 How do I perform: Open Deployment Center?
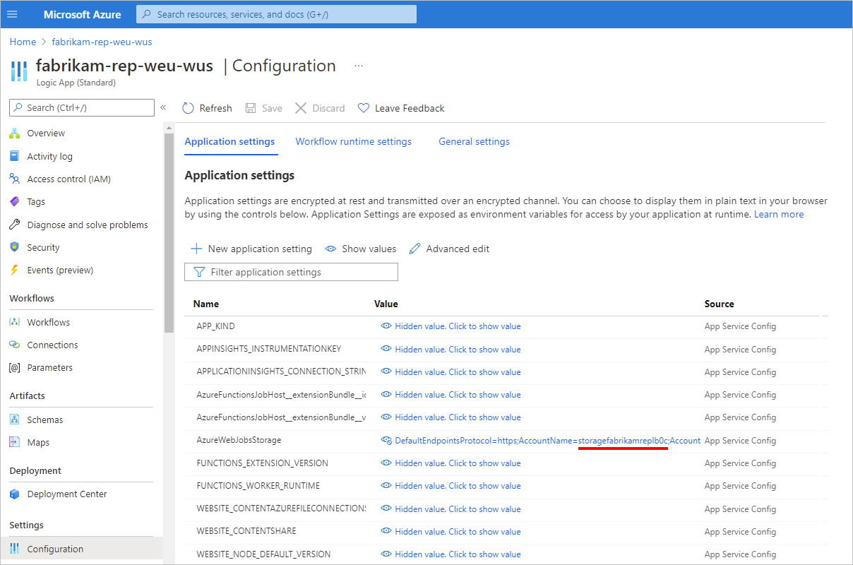click(x=67, y=494)
